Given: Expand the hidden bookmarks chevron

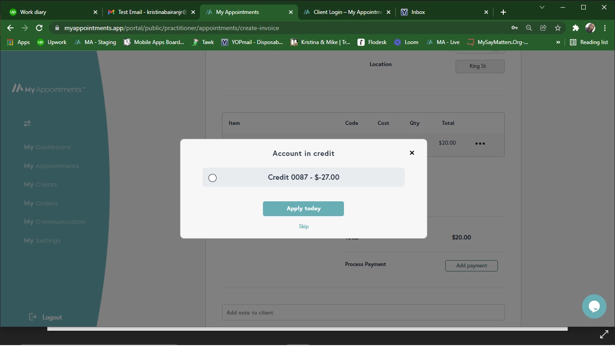Looking at the screenshot, I should pos(558,42).
